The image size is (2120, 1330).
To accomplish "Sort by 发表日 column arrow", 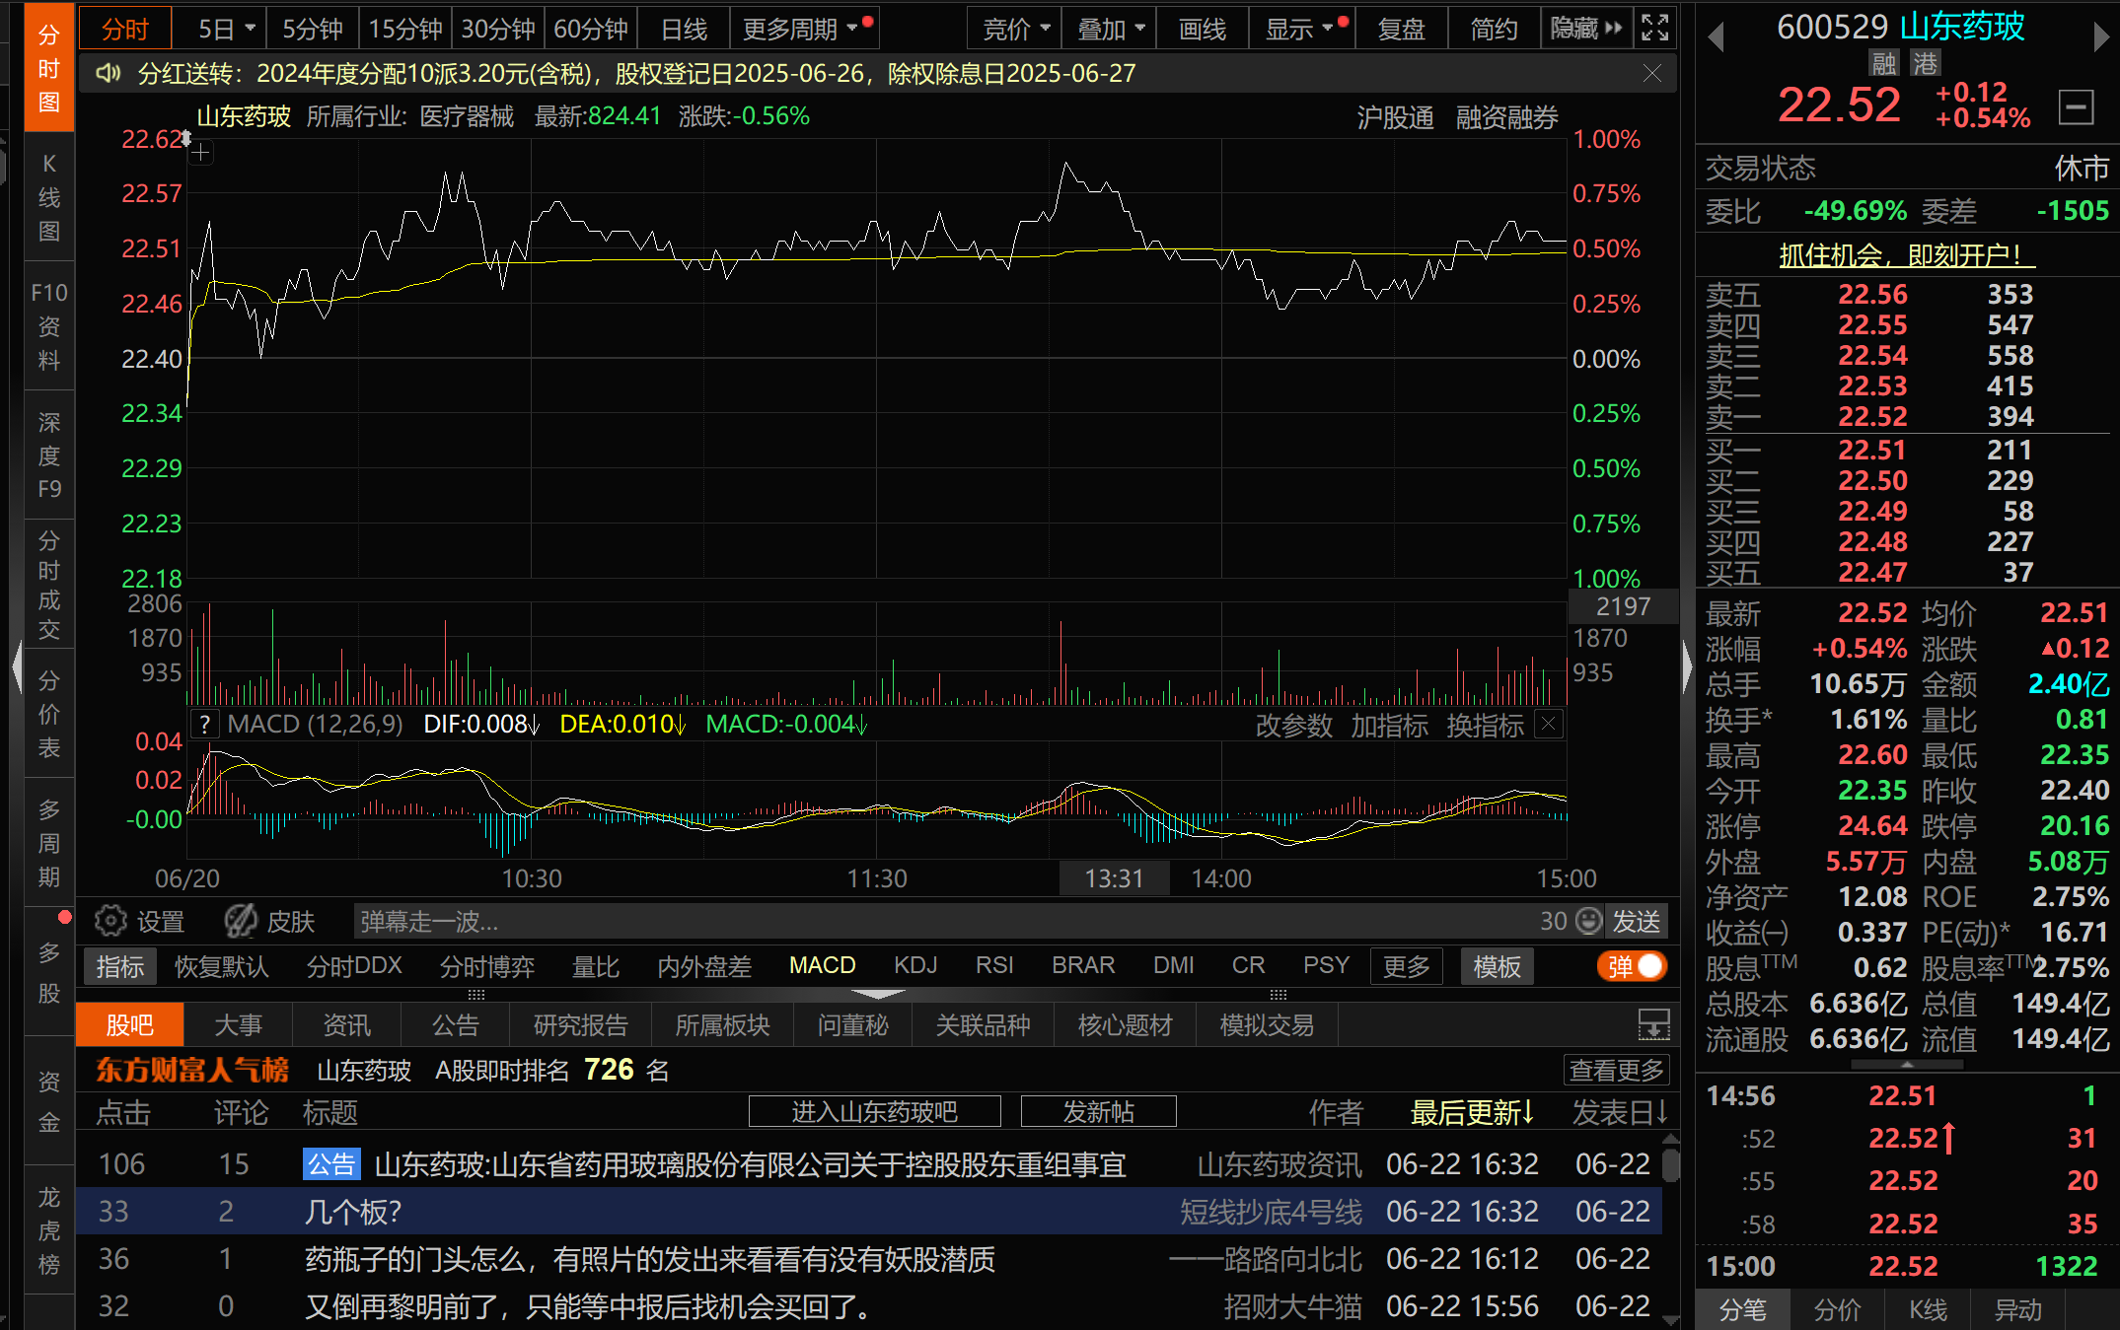I will coord(1620,1112).
